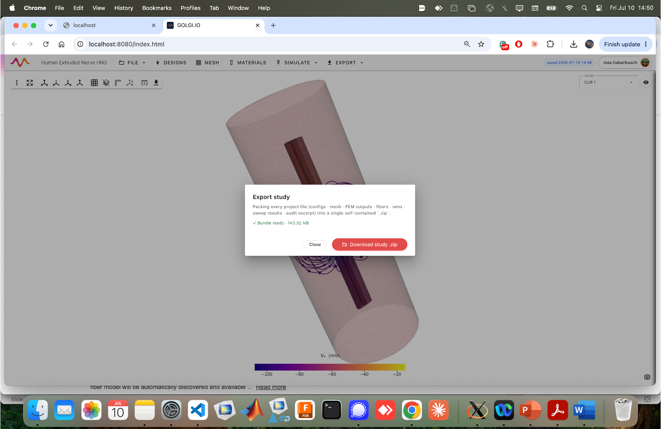Open the max.haberbusch user account chip

[625, 62]
